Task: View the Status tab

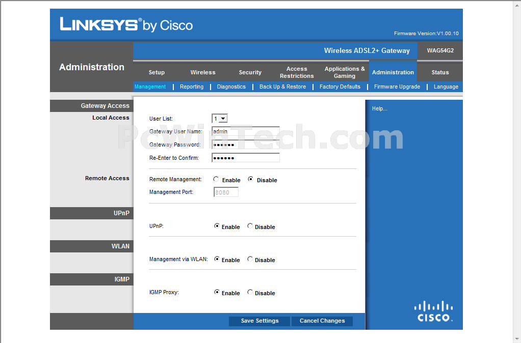Action: click(440, 72)
